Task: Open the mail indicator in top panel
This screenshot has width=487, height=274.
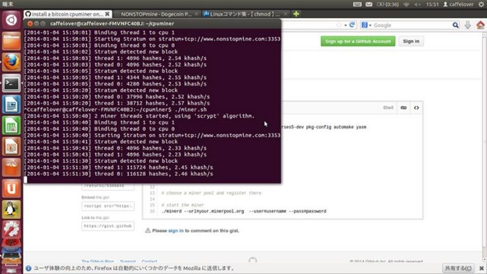Action: tap(369, 4)
